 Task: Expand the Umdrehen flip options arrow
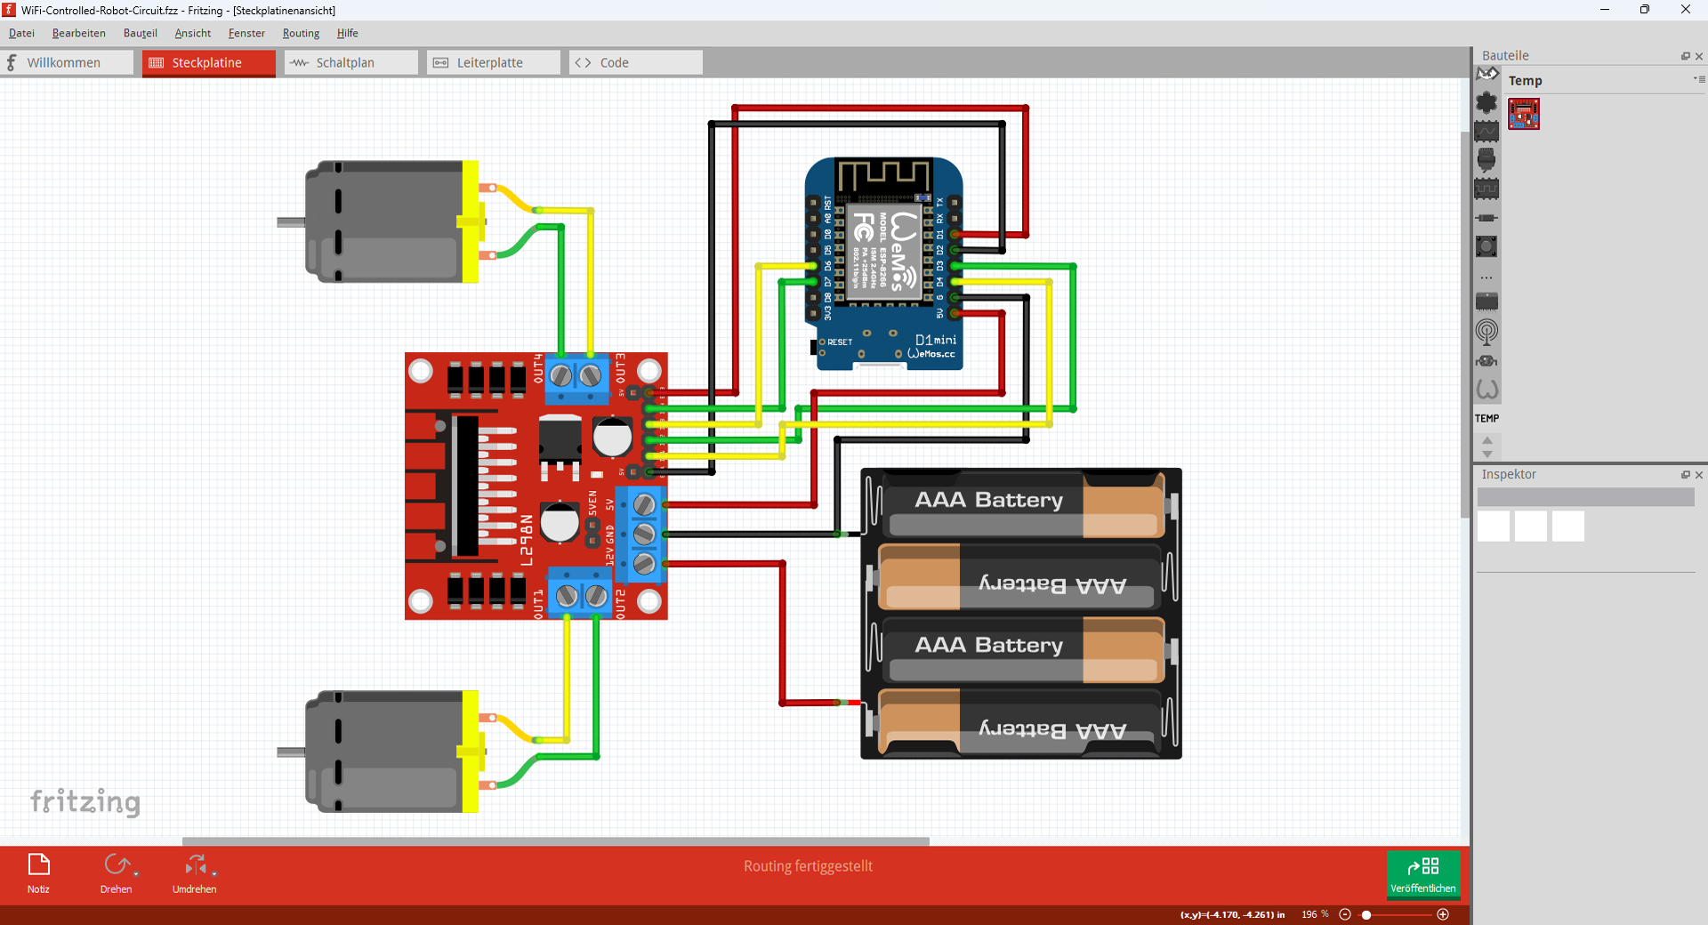(x=214, y=874)
